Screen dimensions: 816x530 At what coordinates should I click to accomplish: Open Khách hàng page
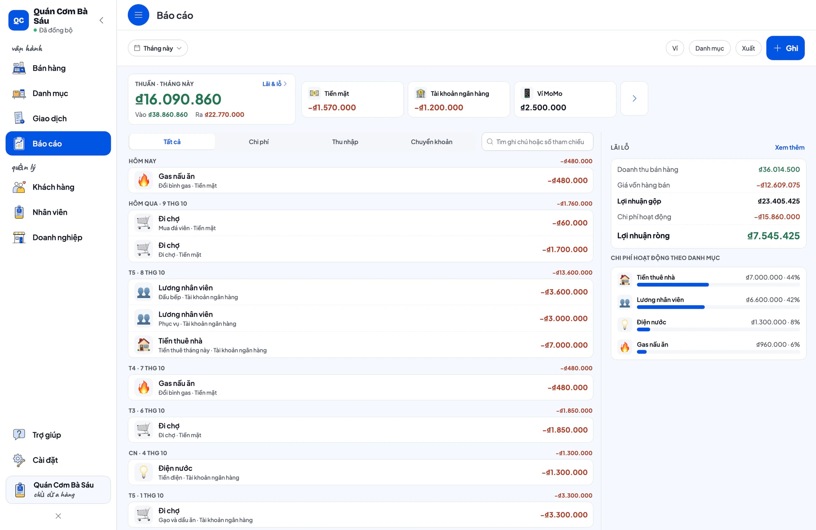click(58, 187)
